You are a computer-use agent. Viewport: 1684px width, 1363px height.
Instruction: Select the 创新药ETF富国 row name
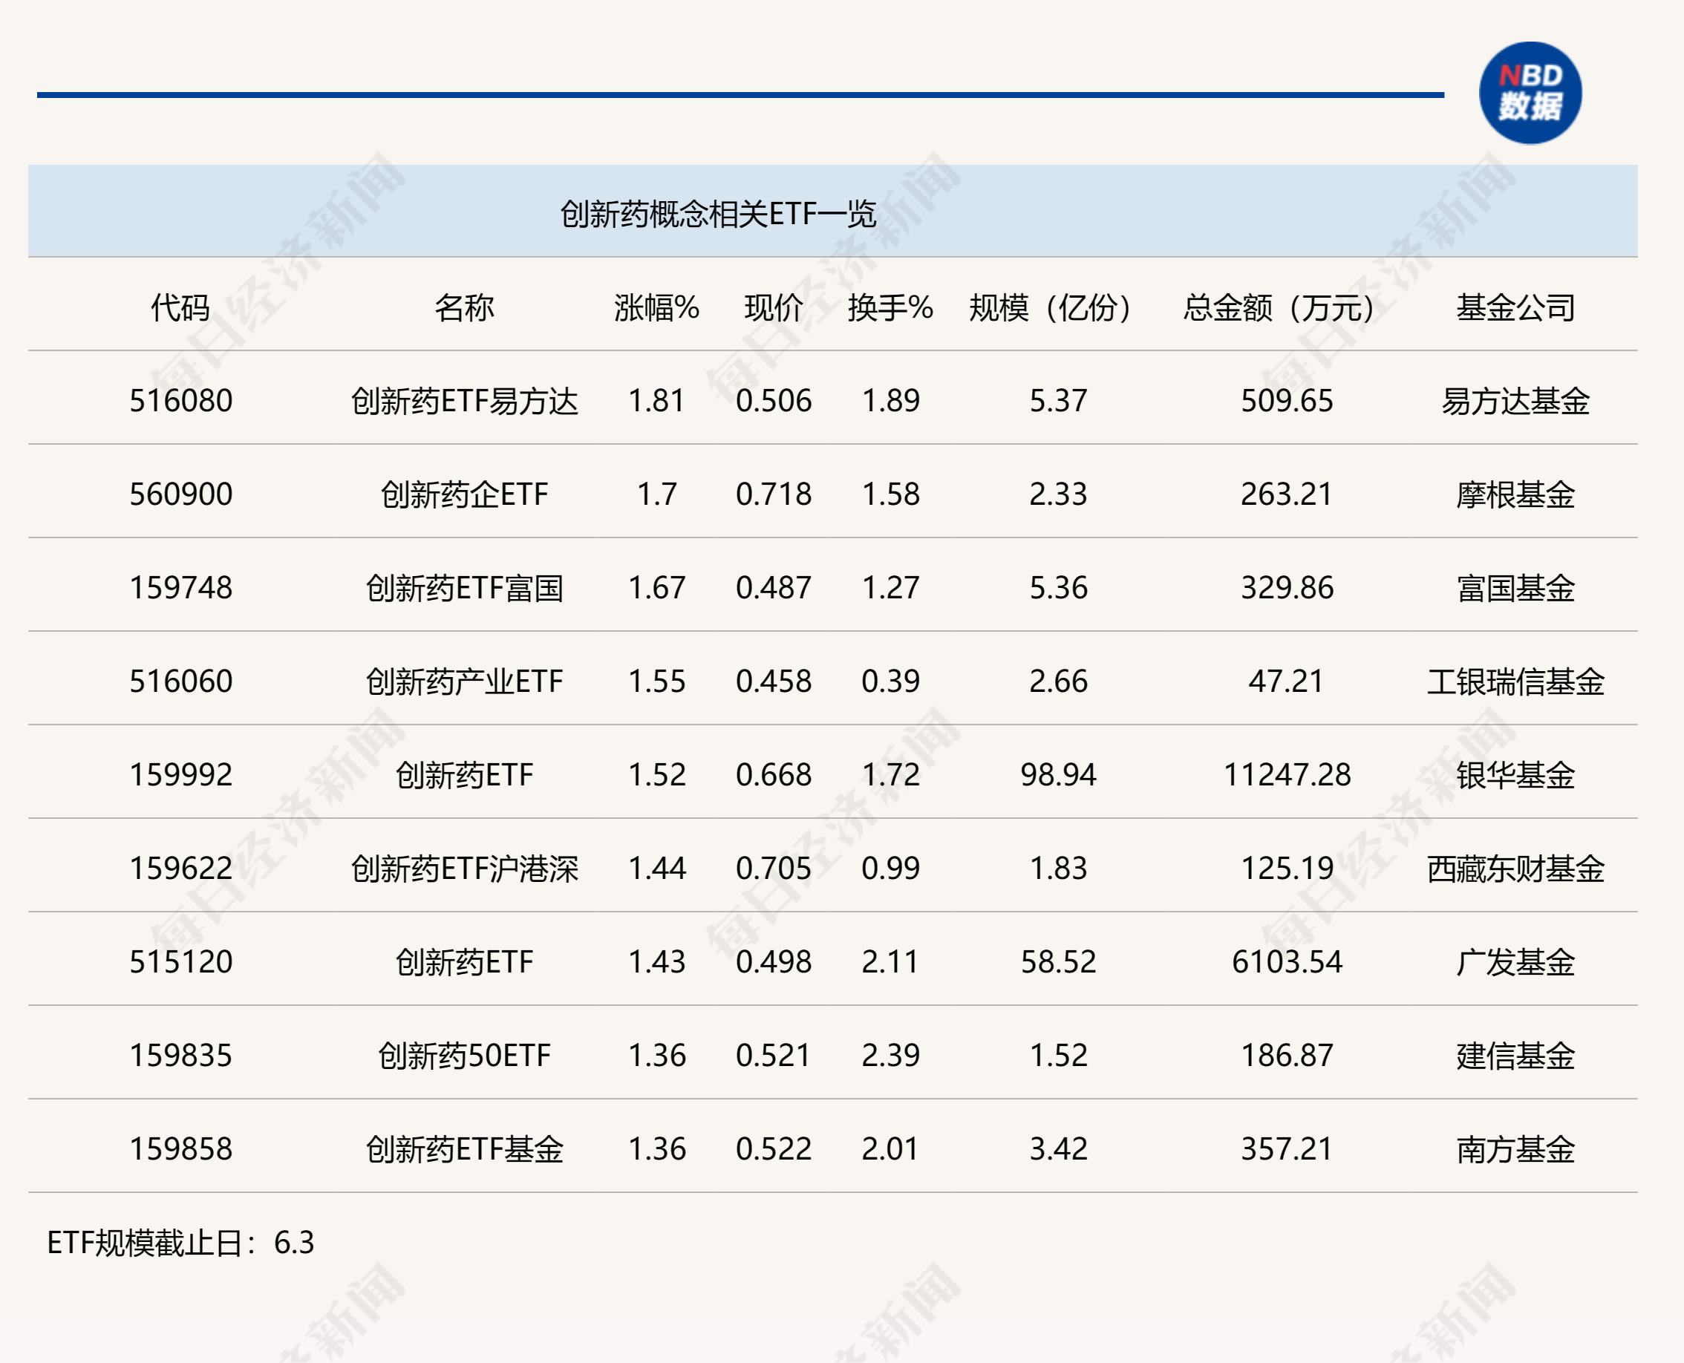pos(464,588)
